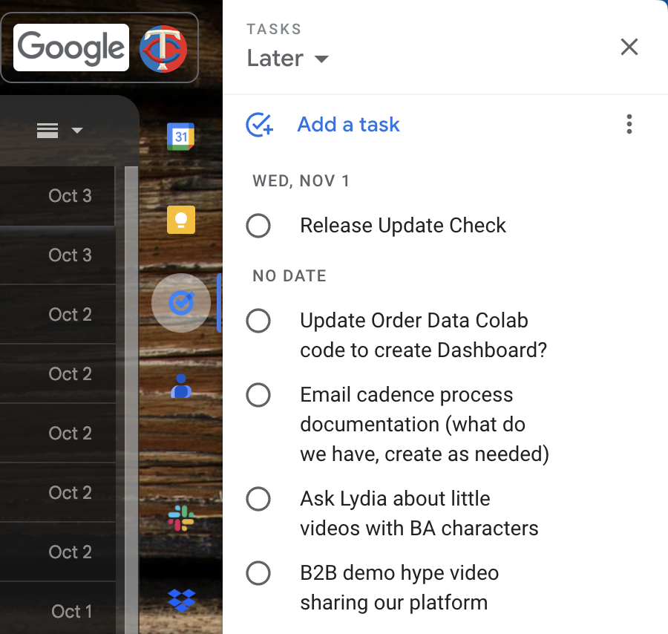Complete the Update Order Data Colab task
The image size is (668, 634).
click(258, 321)
